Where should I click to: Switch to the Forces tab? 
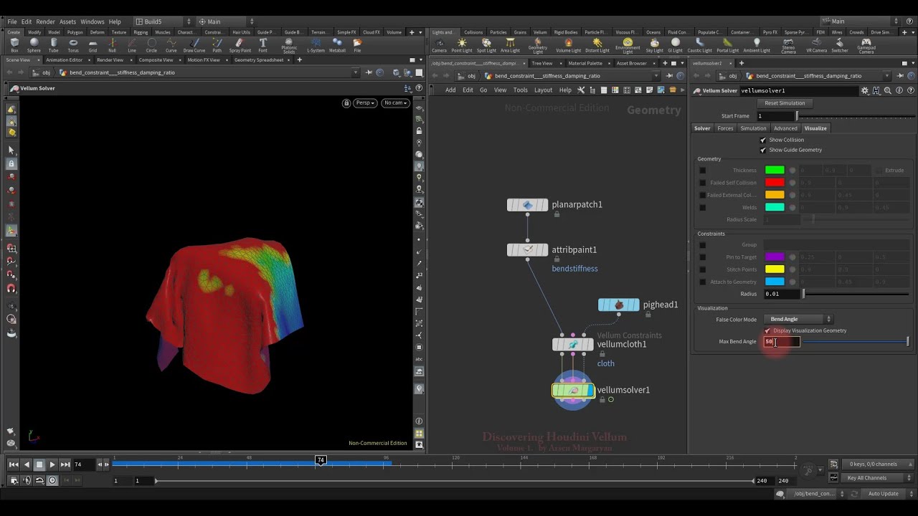(725, 128)
